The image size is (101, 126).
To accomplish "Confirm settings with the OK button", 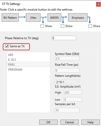I will (x=48, y=122).
